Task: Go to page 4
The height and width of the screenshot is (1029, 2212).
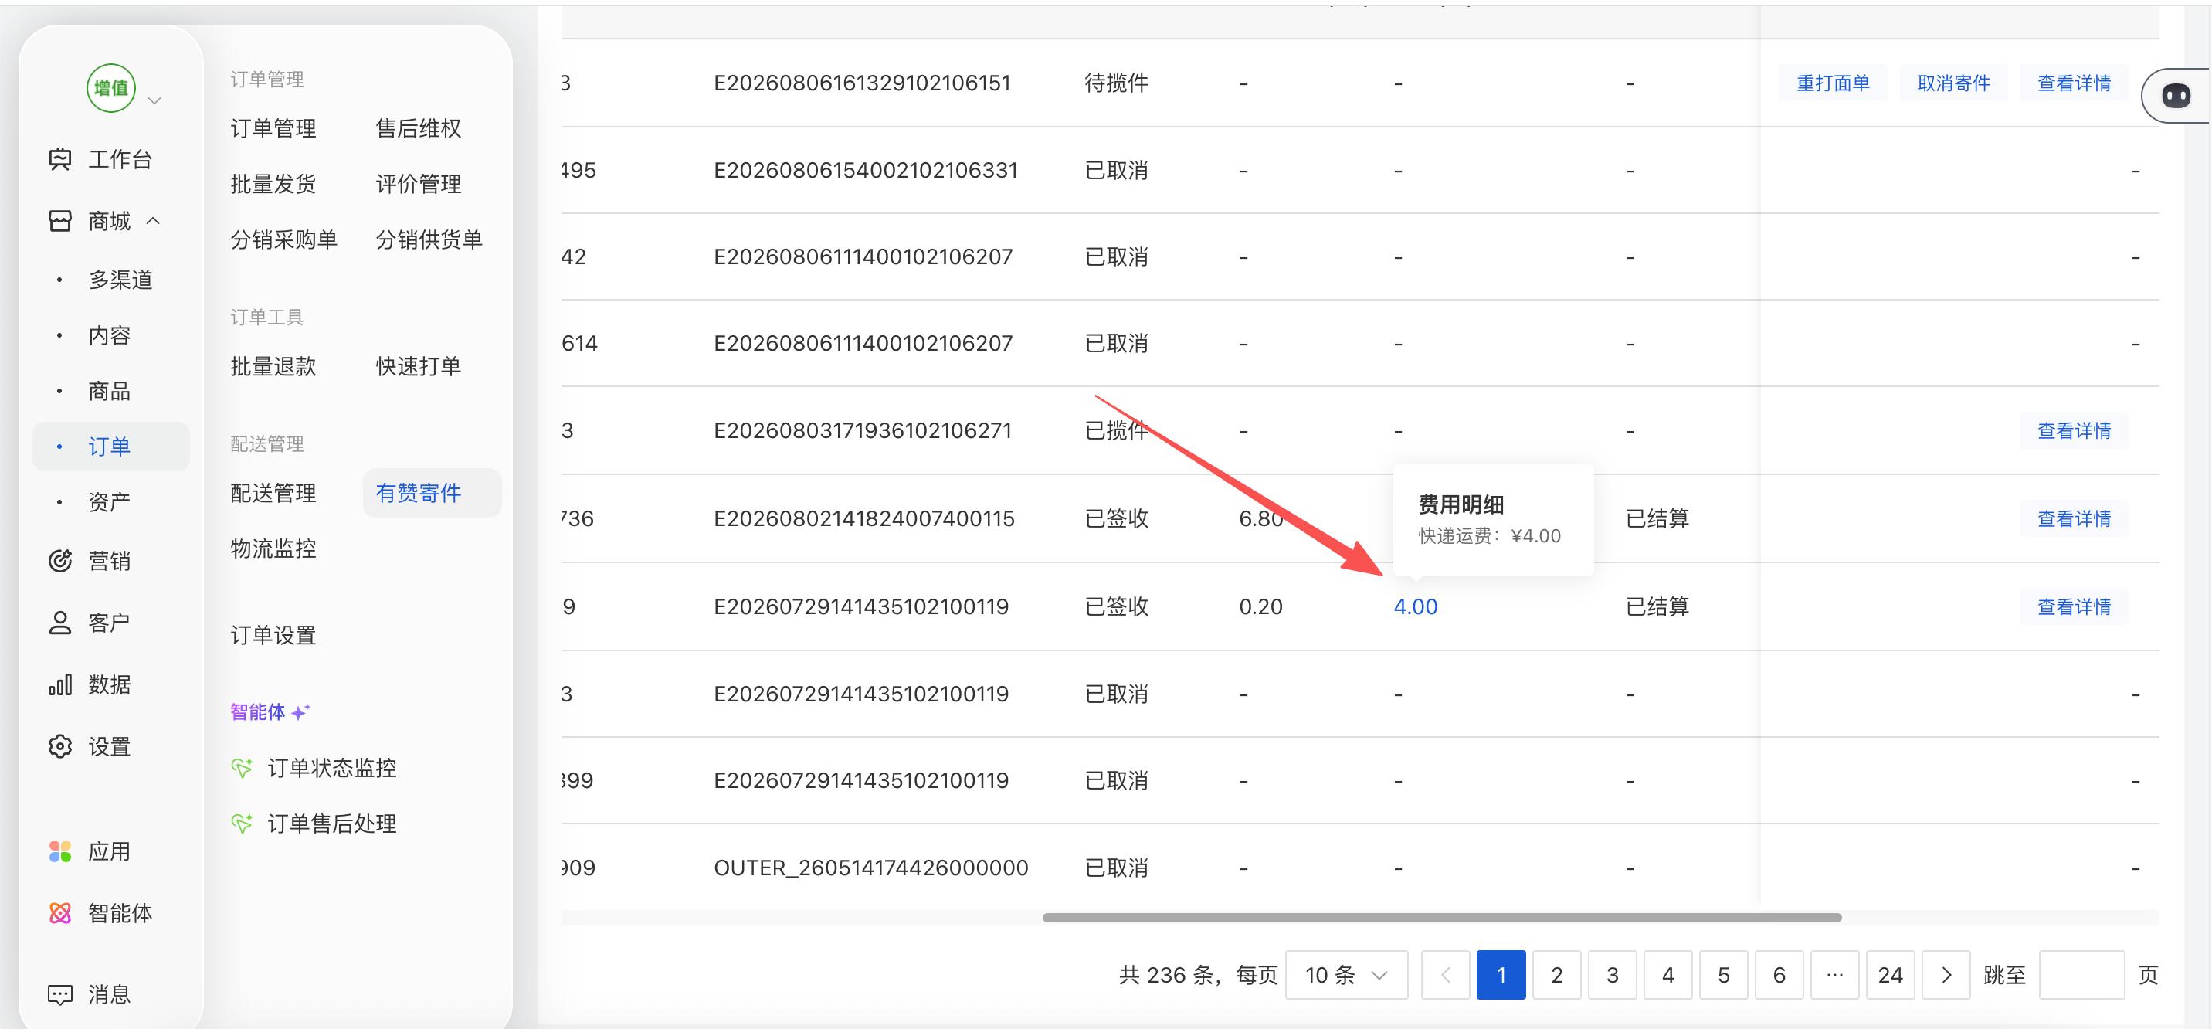Action: (x=1668, y=975)
